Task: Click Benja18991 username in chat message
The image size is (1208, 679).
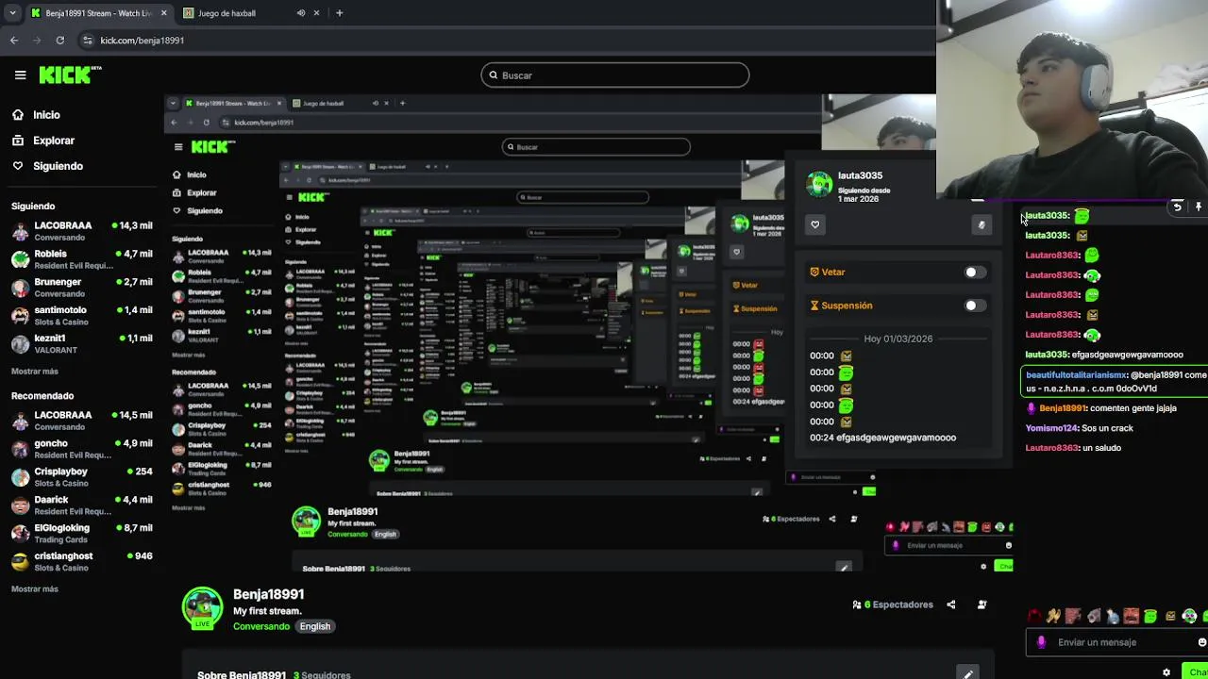Action: [x=1063, y=408]
